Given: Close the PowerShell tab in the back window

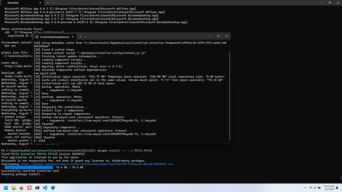Looking at the screenshot, I should pyautogui.click(x=40, y=3).
